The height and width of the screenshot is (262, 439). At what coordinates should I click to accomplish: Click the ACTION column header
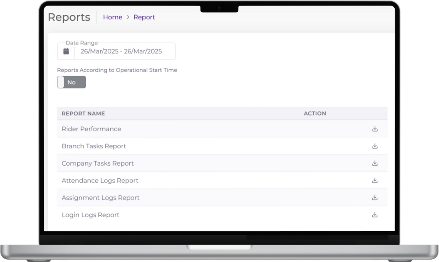pyautogui.click(x=315, y=114)
